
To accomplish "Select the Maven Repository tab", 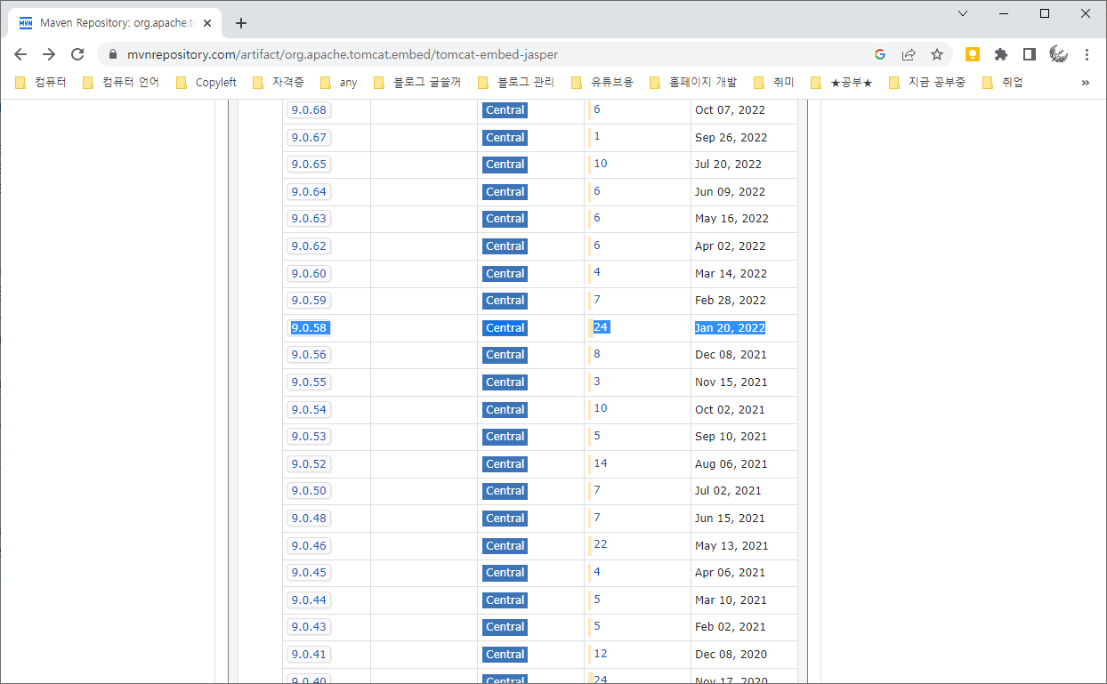I will (x=116, y=23).
